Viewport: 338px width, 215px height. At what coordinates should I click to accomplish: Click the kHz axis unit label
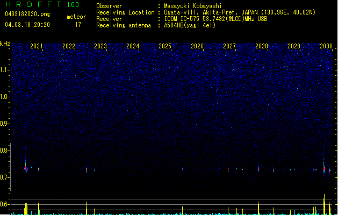tap(5, 44)
